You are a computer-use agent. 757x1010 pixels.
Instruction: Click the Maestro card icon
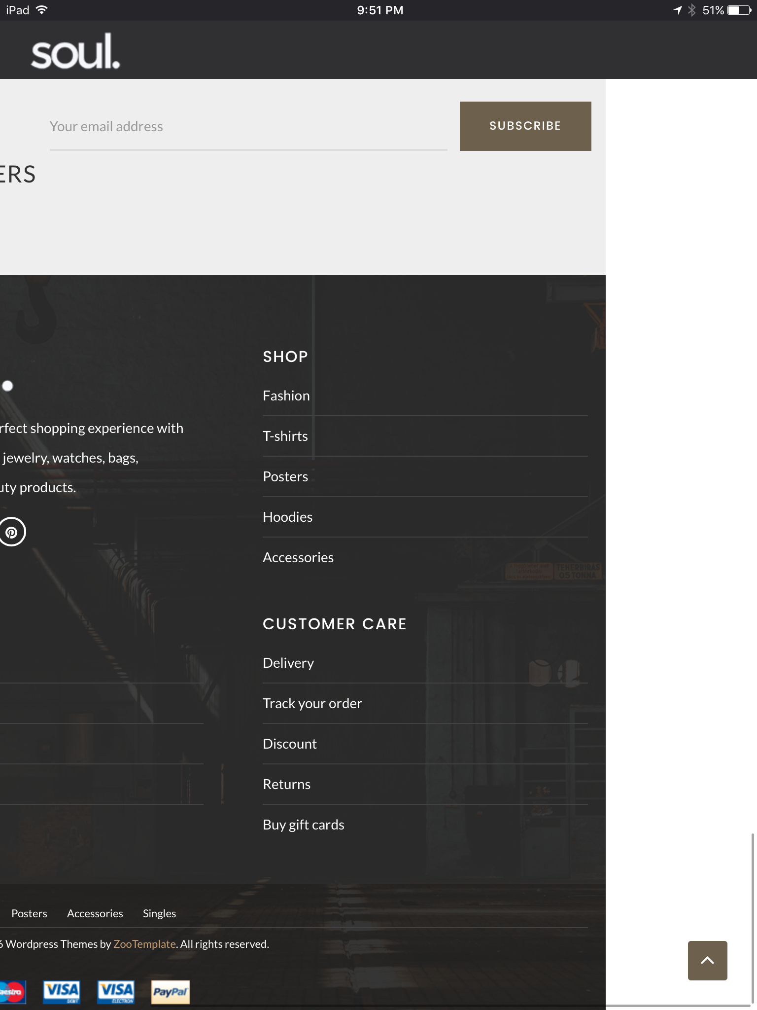tap(12, 992)
